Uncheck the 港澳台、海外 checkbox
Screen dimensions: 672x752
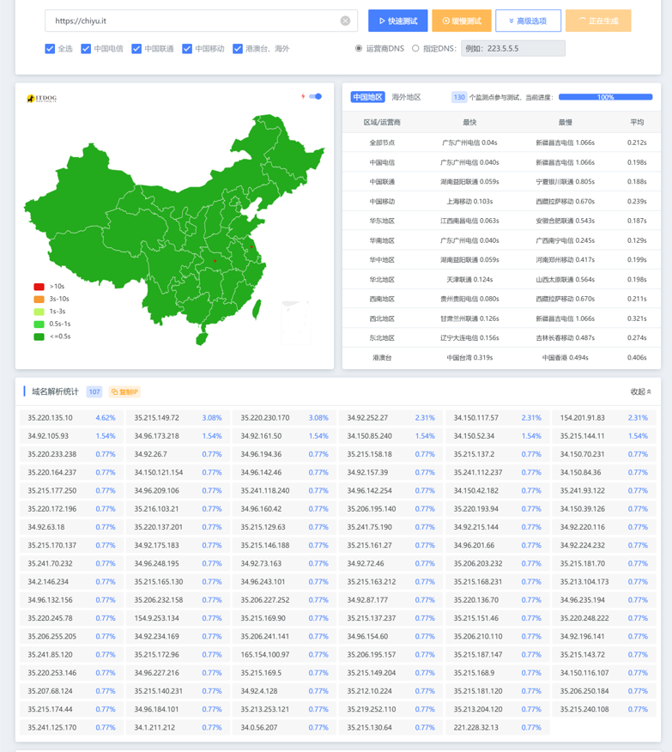pyautogui.click(x=237, y=48)
